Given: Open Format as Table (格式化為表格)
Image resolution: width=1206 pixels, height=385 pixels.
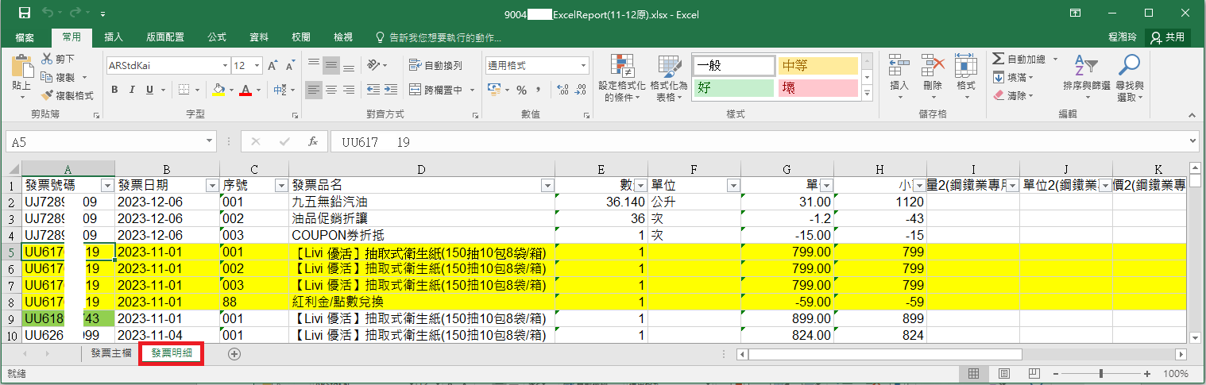Looking at the screenshot, I should point(669,79).
